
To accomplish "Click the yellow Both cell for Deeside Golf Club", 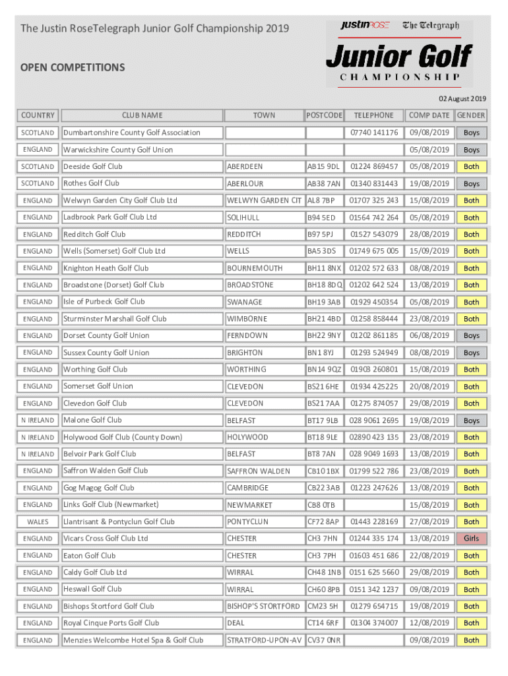I will coord(471,166).
